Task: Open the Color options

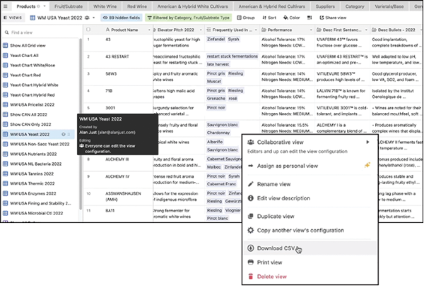Action: pos(291,18)
